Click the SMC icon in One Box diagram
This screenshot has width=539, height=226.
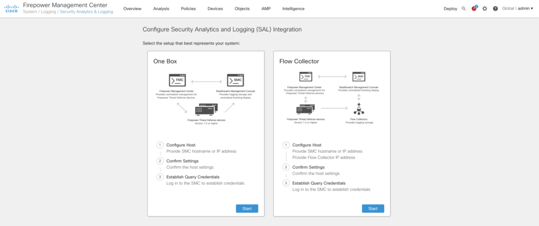click(235, 80)
